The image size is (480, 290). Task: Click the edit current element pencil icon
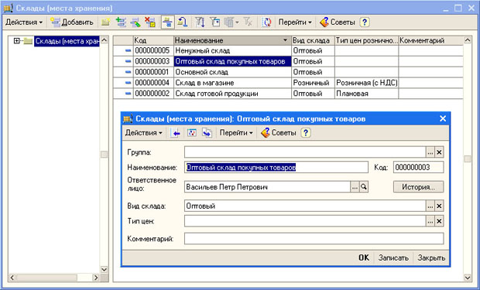pyautogui.click(x=135, y=22)
